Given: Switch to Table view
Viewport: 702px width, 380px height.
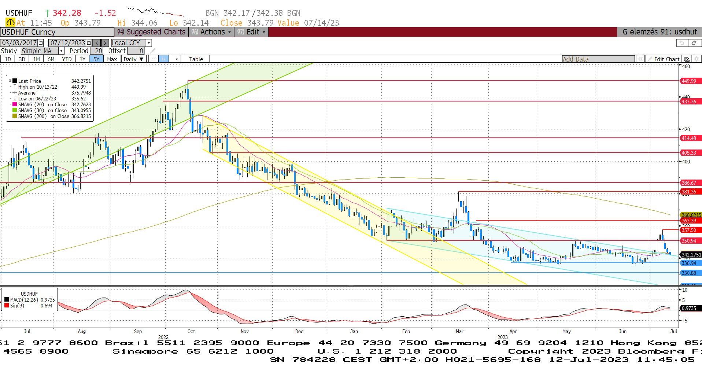Looking at the screenshot, I should tap(196, 59).
